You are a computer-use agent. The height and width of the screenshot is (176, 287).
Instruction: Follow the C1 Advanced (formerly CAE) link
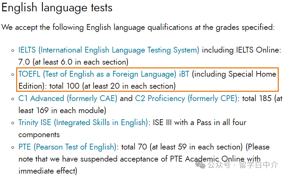click(x=68, y=99)
